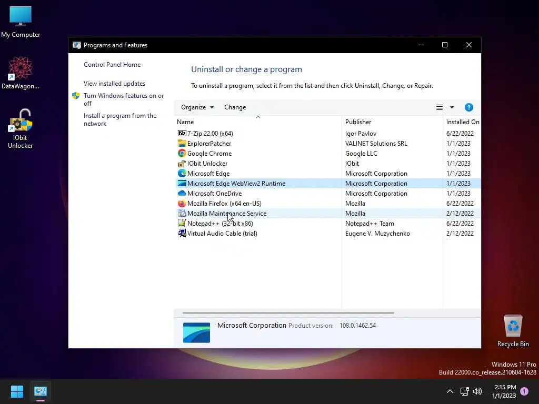Select 7-Zip 22.00 (x64) entry
Viewport: 539px width, 404px height.
[210, 133]
